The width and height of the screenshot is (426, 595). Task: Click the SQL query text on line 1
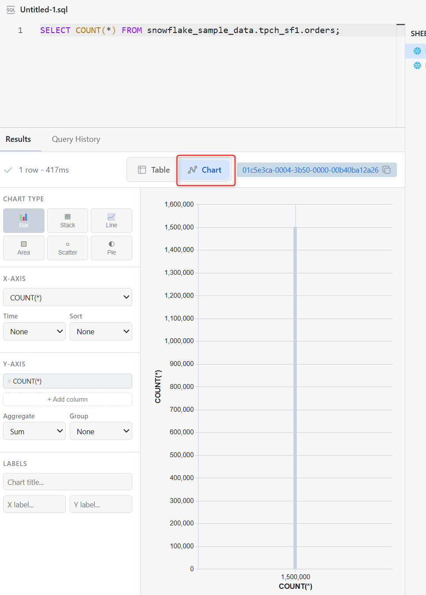coord(190,30)
